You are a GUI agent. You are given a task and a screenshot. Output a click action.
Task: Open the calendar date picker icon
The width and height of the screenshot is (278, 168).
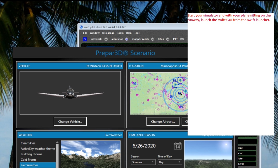tap(178, 146)
